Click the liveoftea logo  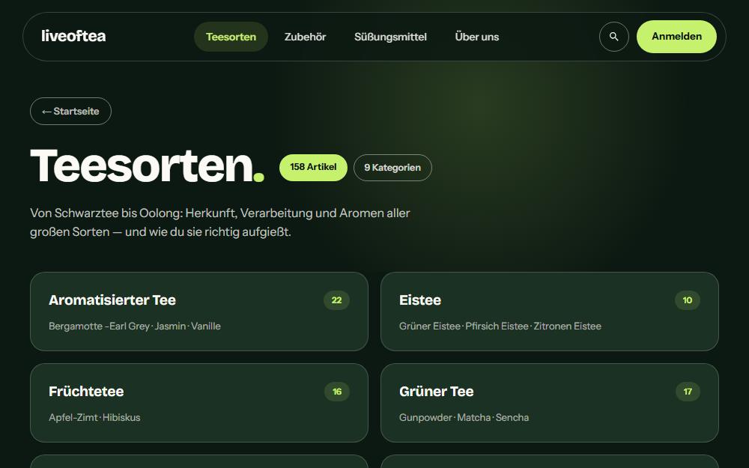point(73,36)
